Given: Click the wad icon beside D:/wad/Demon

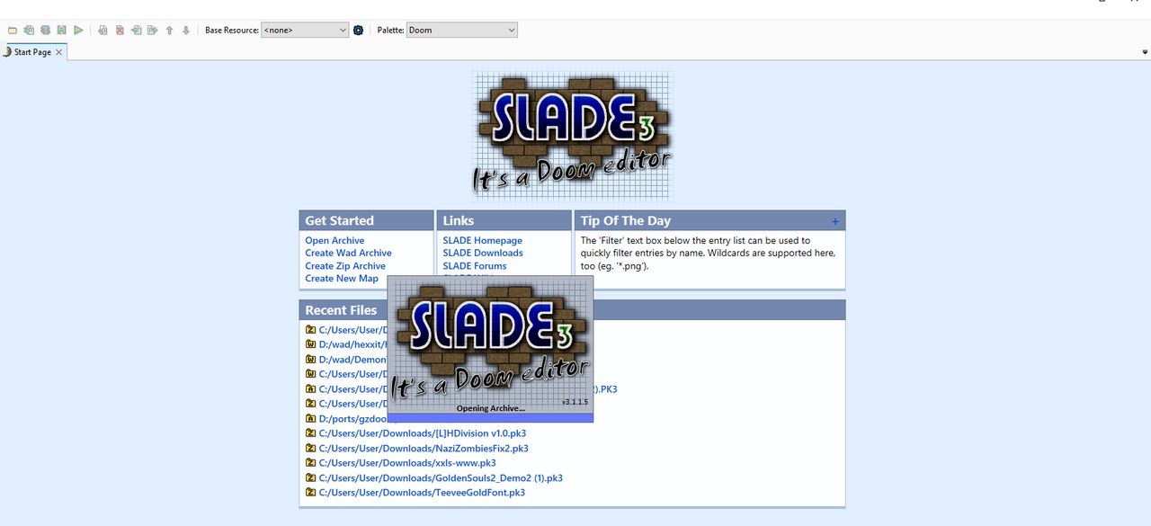Looking at the screenshot, I should tap(310, 359).
